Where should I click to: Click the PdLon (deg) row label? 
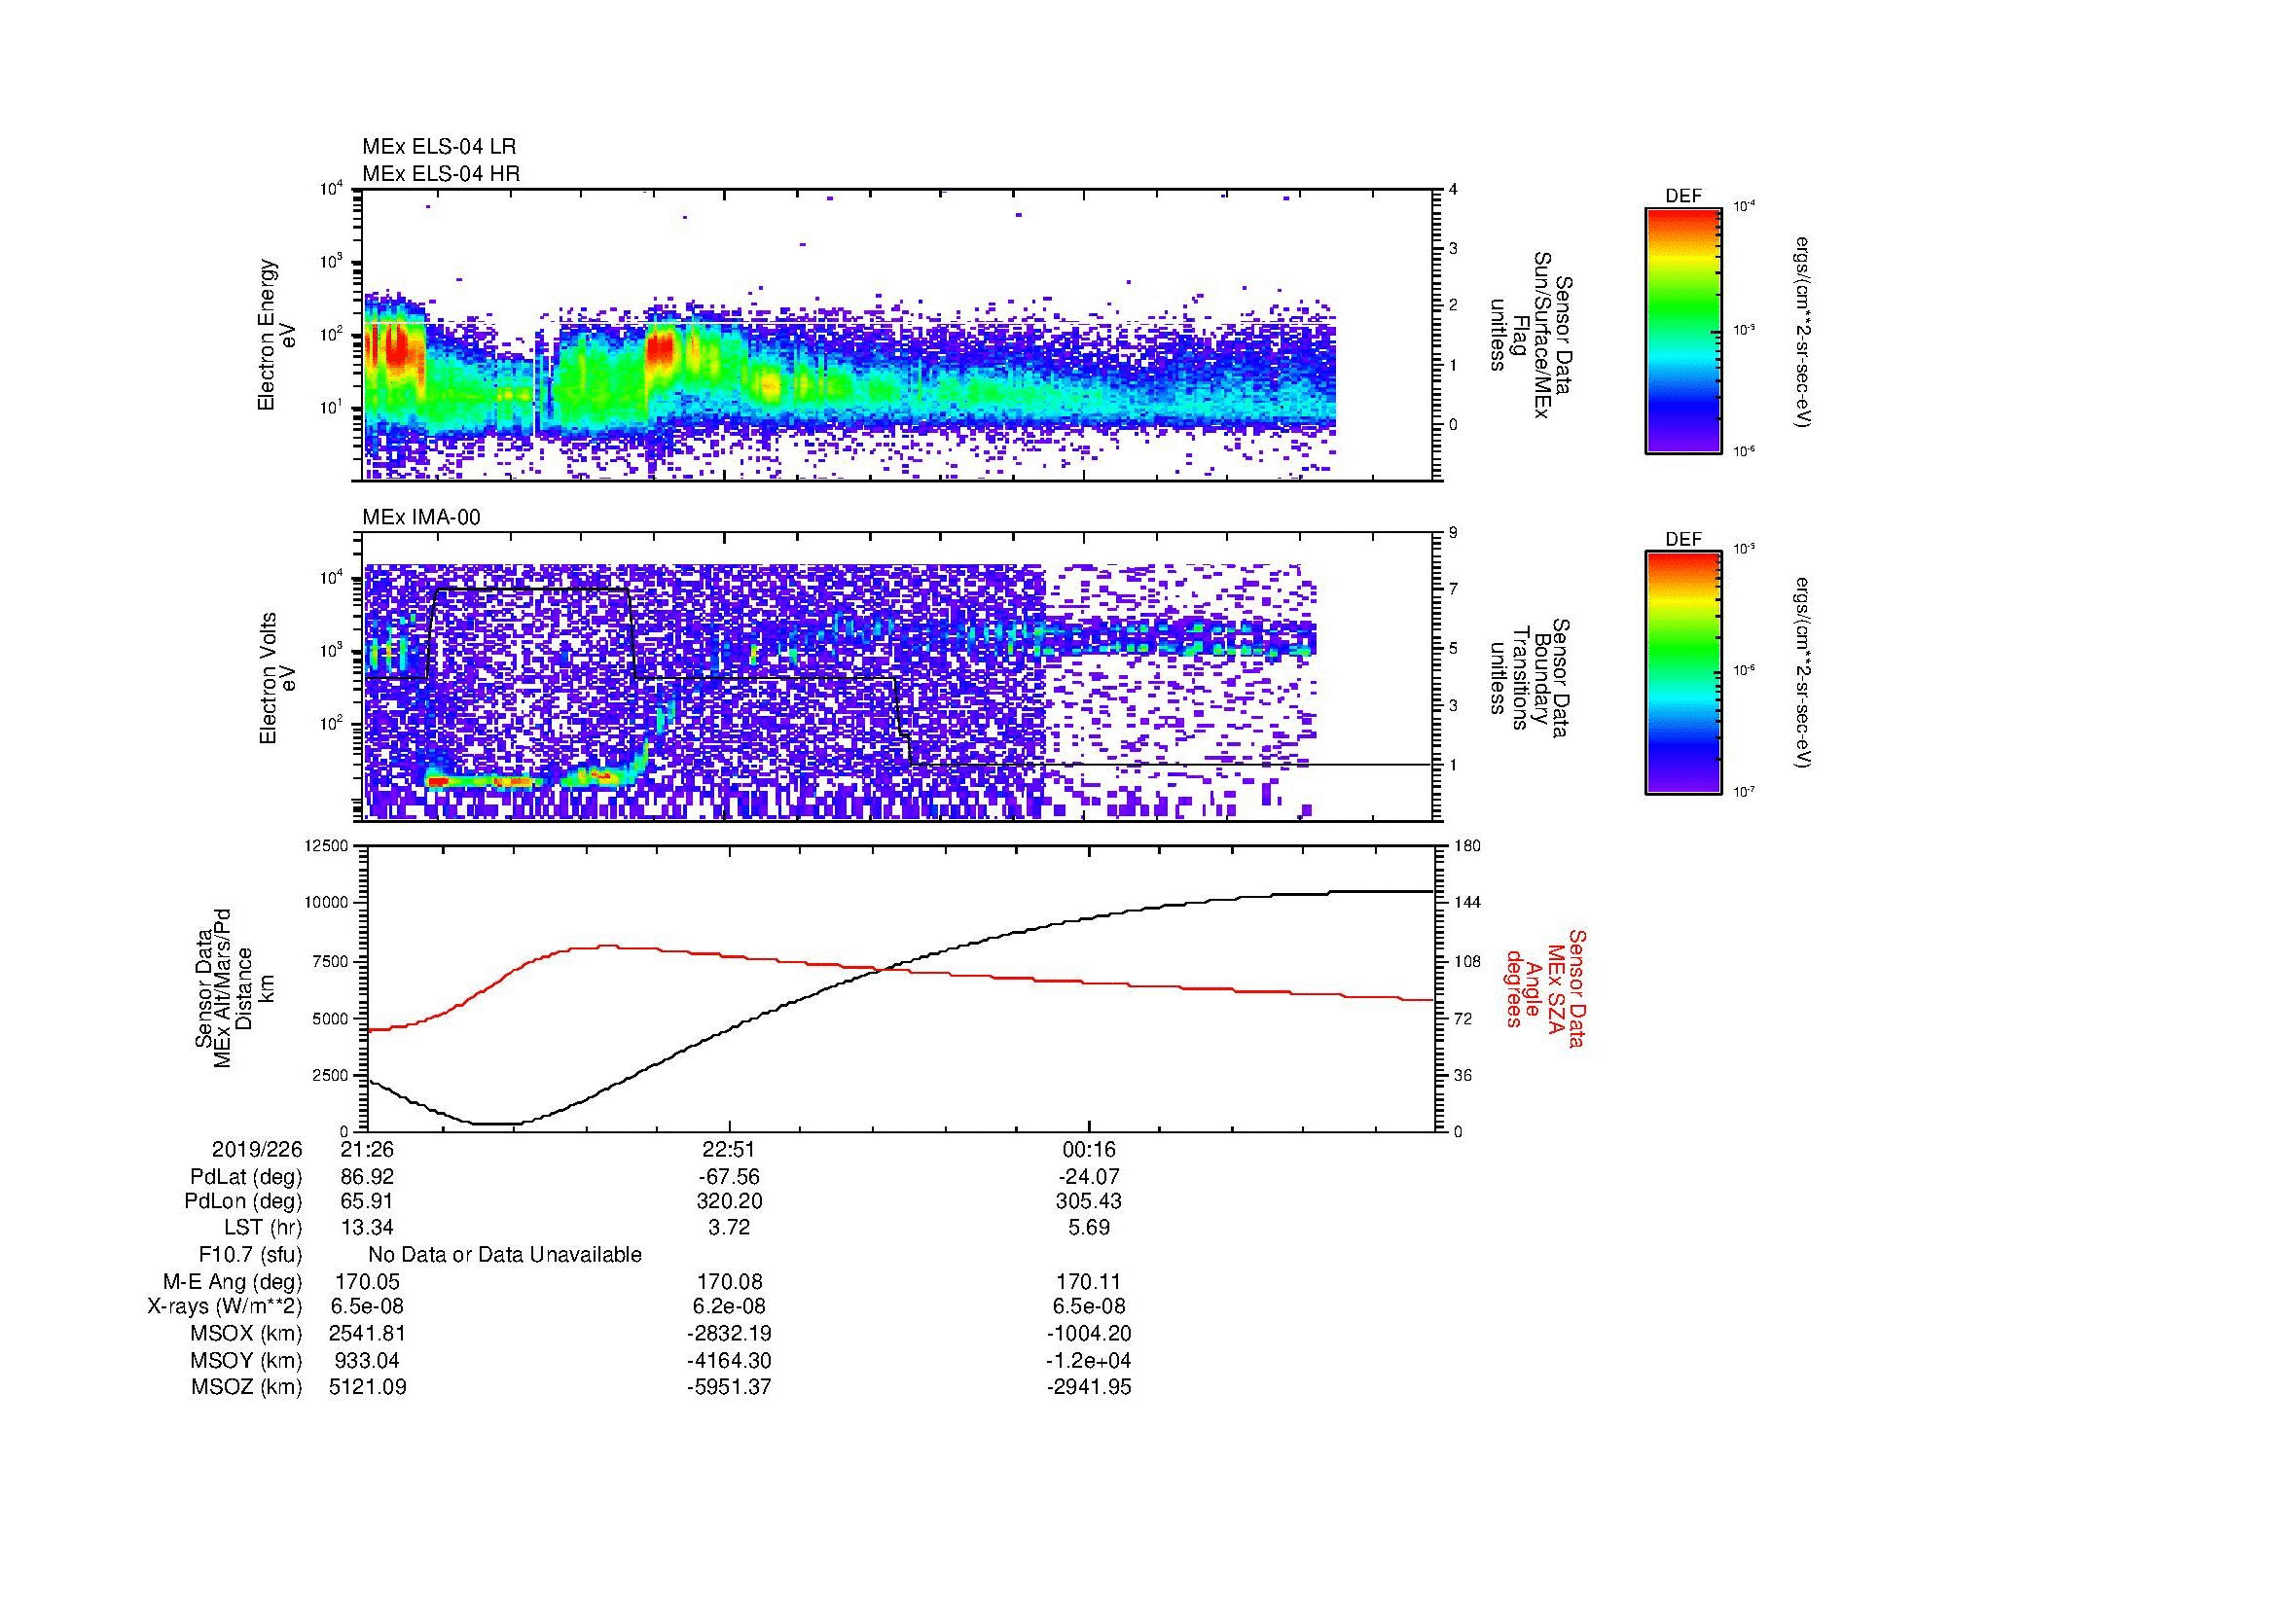(x=243, y=1201)
